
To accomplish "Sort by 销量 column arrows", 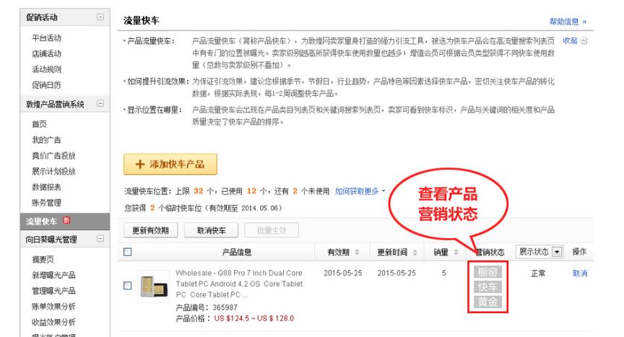I will (x=456, y=252).
